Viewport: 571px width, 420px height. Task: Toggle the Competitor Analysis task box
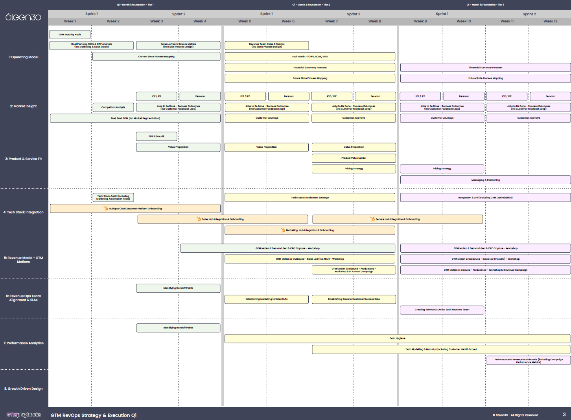click(113, 107)
